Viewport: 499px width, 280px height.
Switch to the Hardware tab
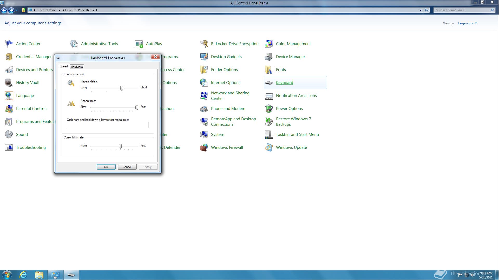pos(77,67)
